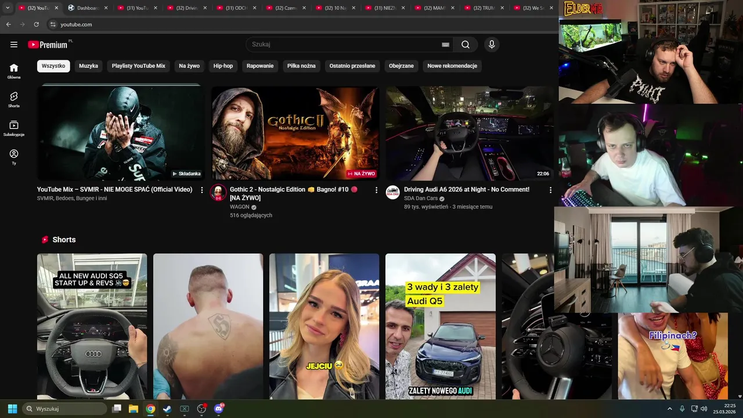Viewport: 743px width, 418px height.
Task: Expand the hidden tray icons chevron
Action: pyautogui.click(x=669, y=409)
